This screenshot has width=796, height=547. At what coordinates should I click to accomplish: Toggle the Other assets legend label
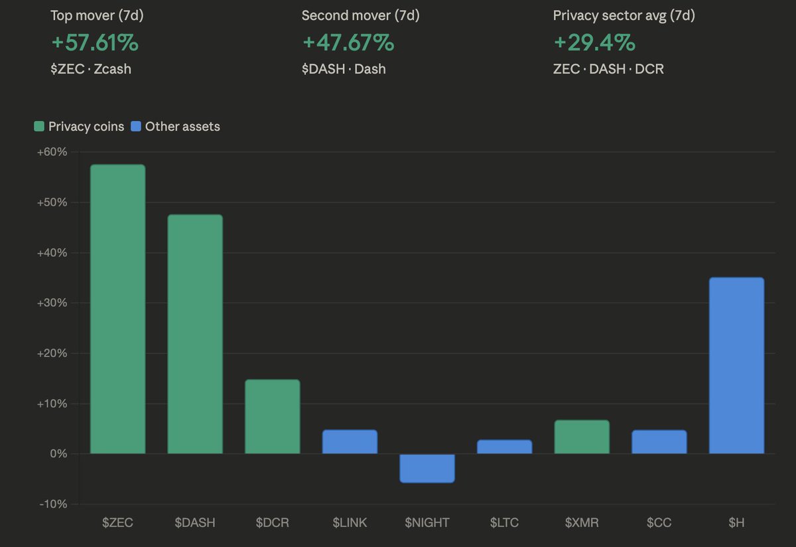click(182, 126)
